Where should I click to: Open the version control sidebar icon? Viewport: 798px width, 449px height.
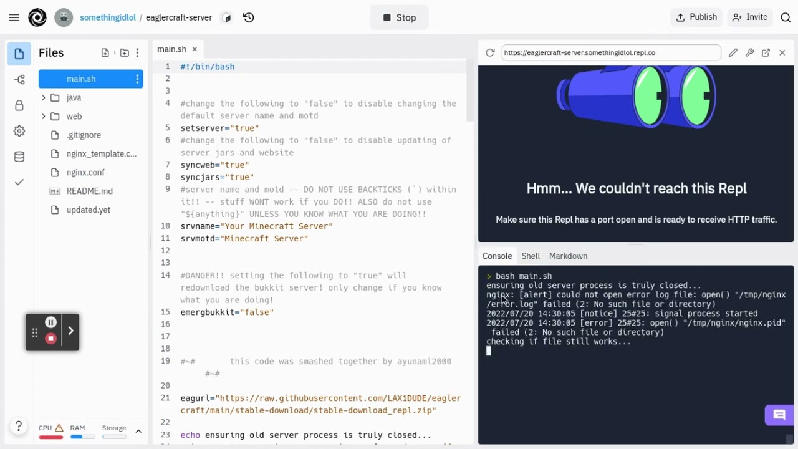tap(19, 79)
